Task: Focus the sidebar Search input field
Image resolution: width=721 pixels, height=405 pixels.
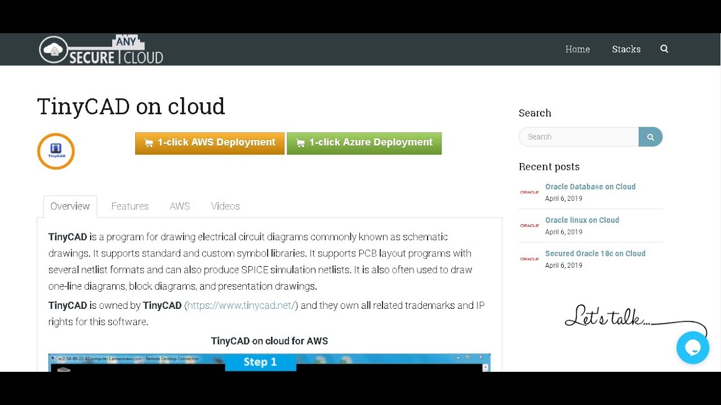Action: point(578,137)
